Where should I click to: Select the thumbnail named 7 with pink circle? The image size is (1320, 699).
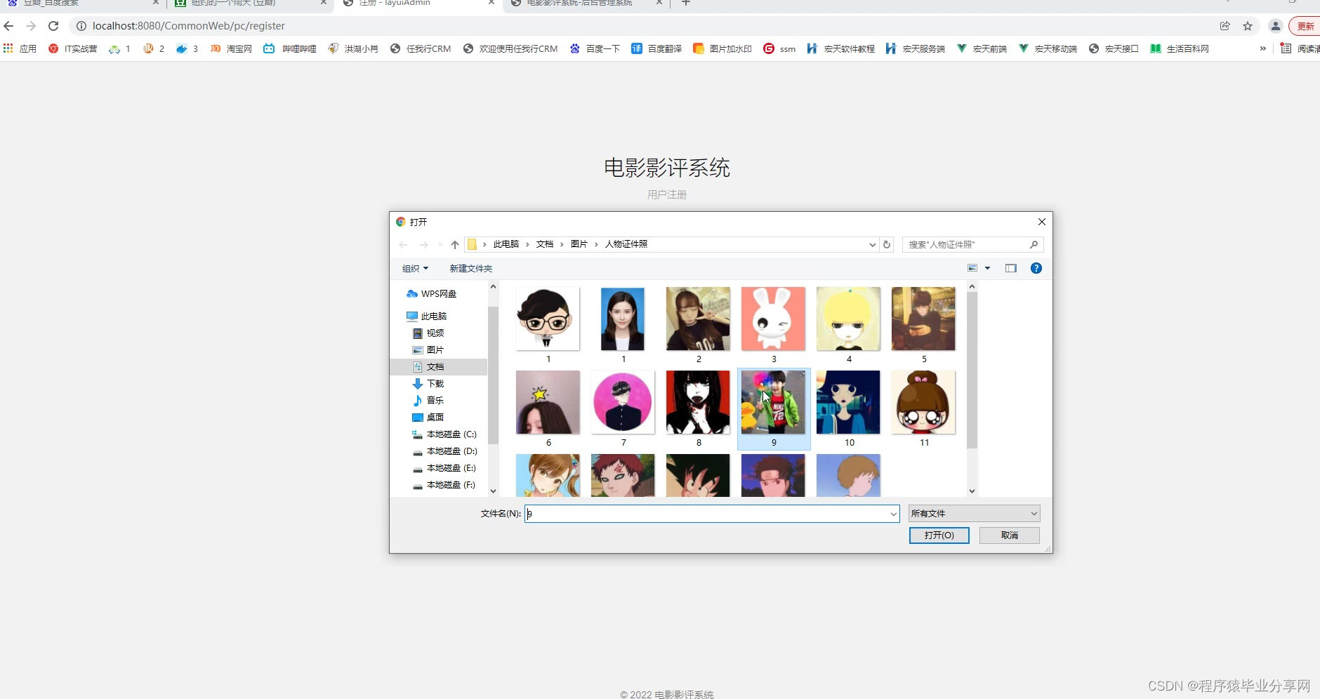coord(623,402)
